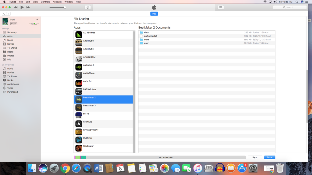
Task: Open the Window menu
Action: pos(69,2)
